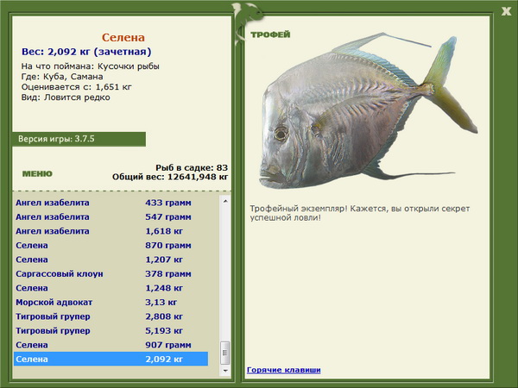The image size is (518, 388).
Task: Select Ангел изабелита 547 грамм row
Action: 111,216
